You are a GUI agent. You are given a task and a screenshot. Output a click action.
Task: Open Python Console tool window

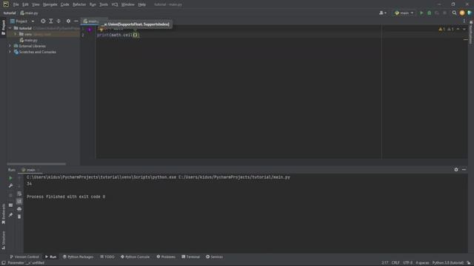click(135, 257)
